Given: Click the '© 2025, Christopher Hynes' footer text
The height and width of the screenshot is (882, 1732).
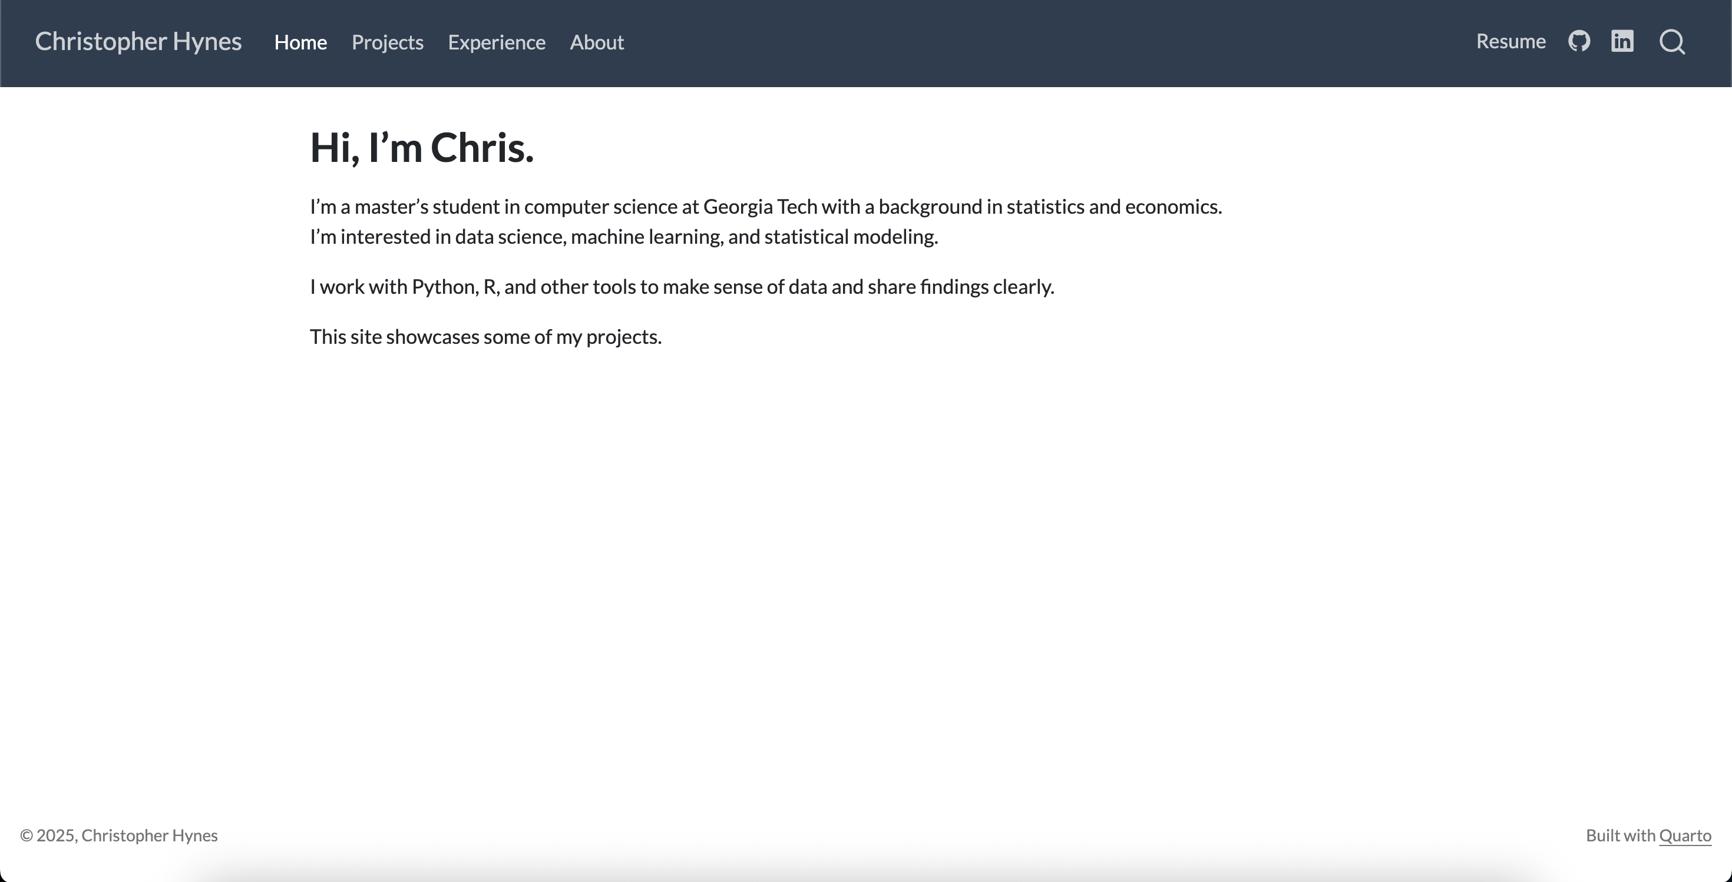Looking at the screenshot, I should click(x=119, y=835).
